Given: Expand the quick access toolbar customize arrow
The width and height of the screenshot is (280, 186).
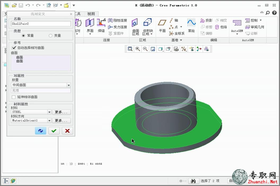Looking at the screenshot, I should click(x=73, y=5).
